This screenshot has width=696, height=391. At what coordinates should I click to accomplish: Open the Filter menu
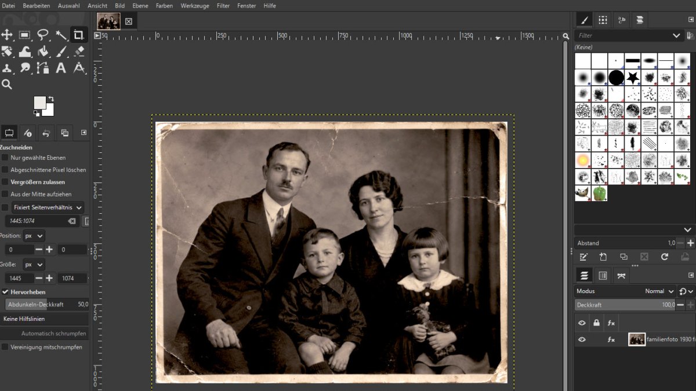point(223,5)
